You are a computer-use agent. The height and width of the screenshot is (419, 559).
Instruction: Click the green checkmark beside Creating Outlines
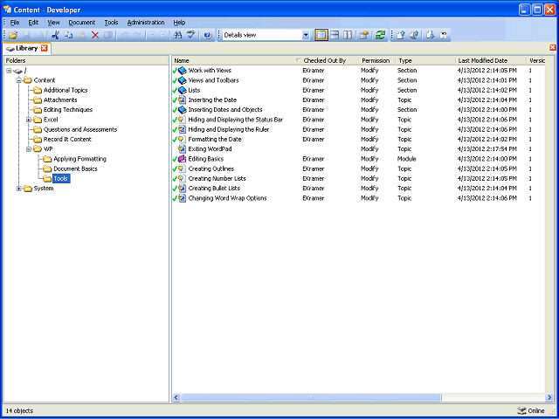175,168
